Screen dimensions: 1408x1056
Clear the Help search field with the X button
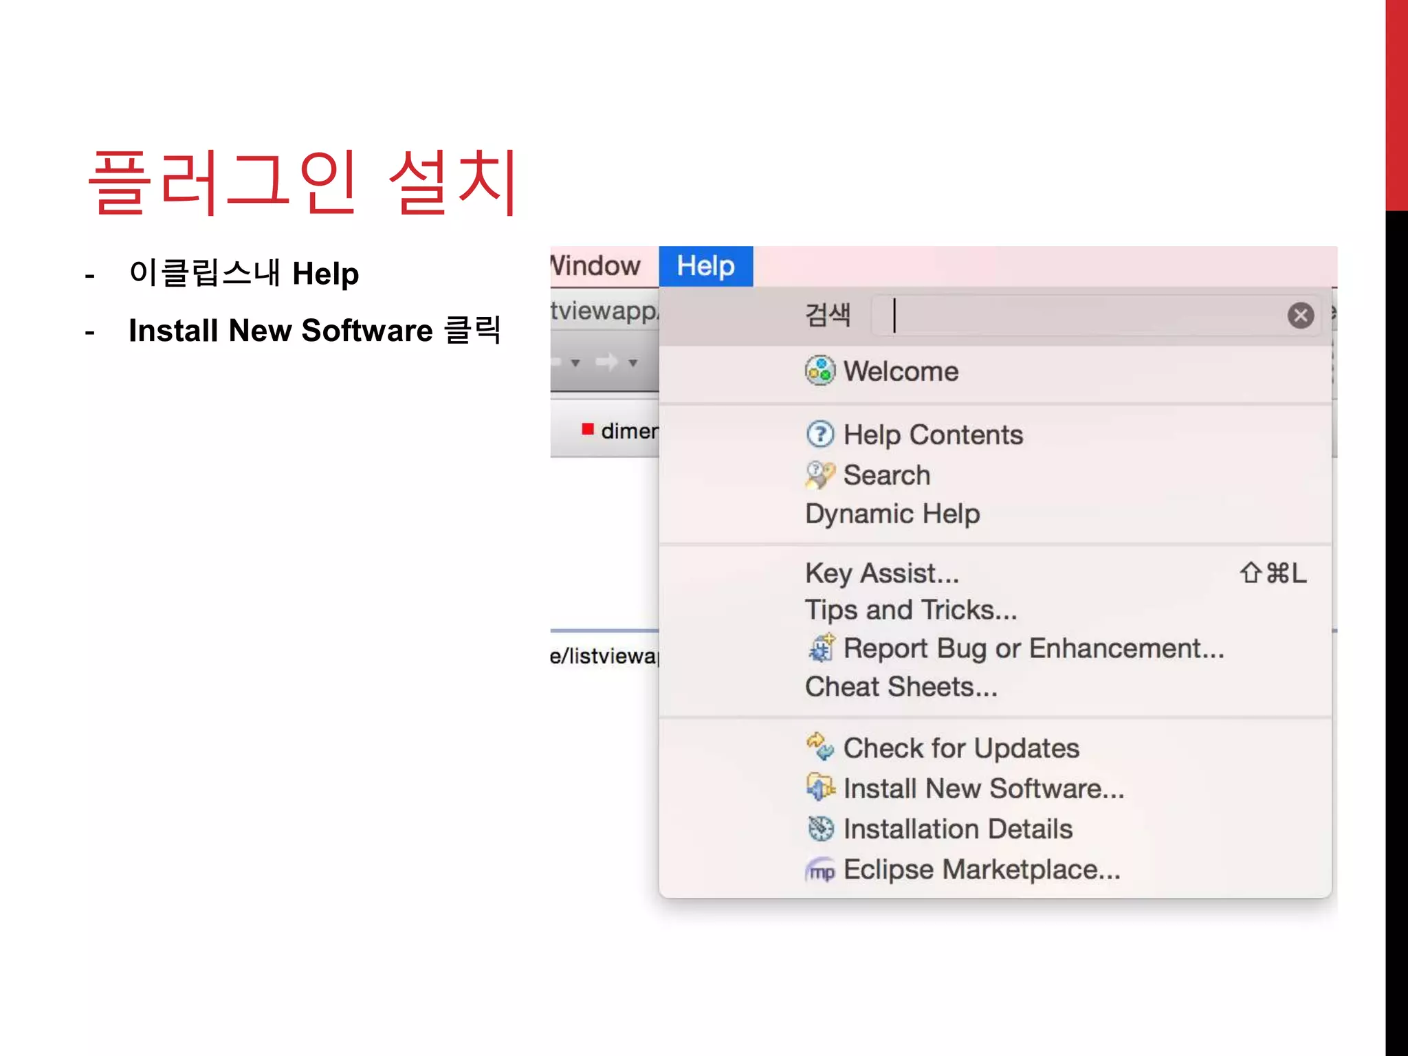(x=1300, y=316)
